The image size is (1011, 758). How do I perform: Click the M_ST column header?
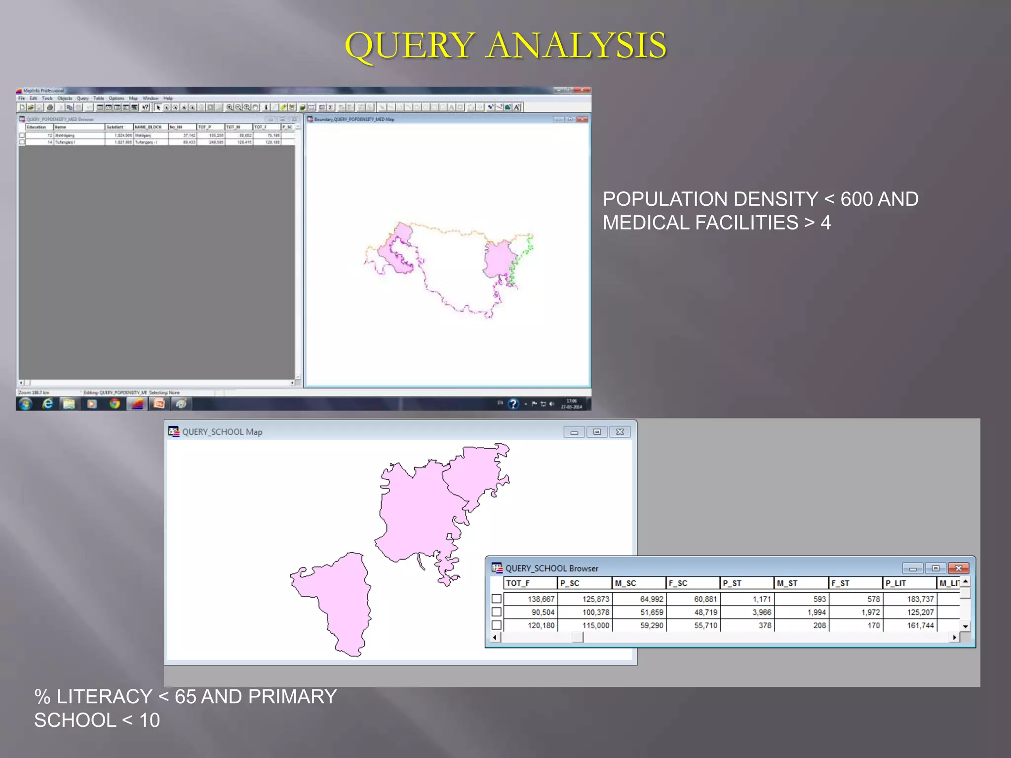(x=801, y=583)
